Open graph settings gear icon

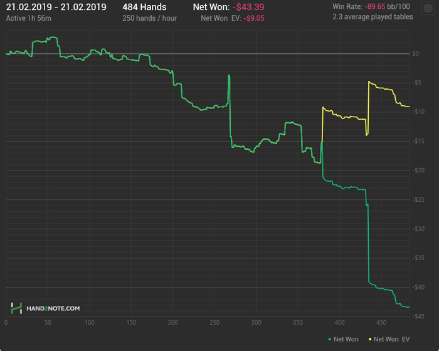(x=428, y=8)
